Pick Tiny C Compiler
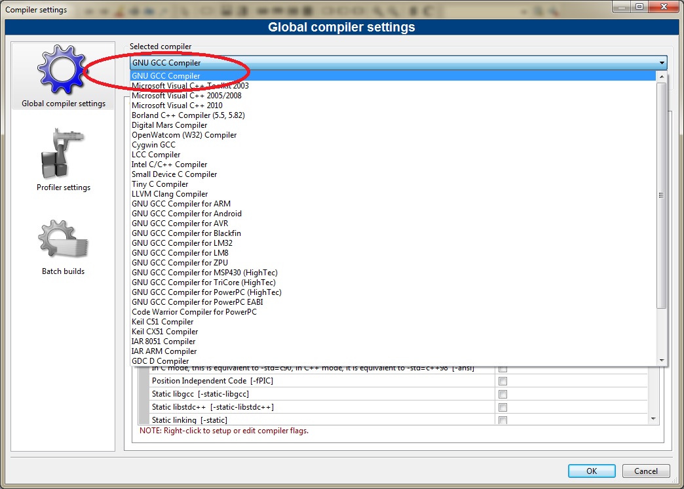Screen dimensions: 684x489 (393, 184)
